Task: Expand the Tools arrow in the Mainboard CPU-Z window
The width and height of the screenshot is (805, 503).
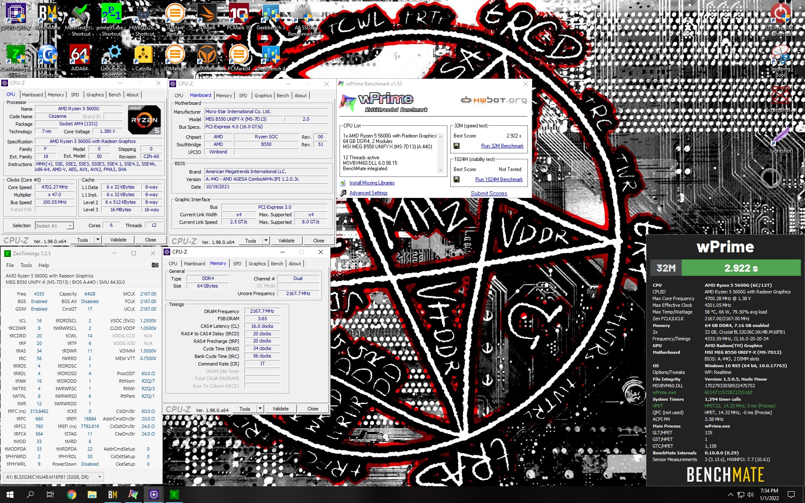Action: (x=266, y=241)
